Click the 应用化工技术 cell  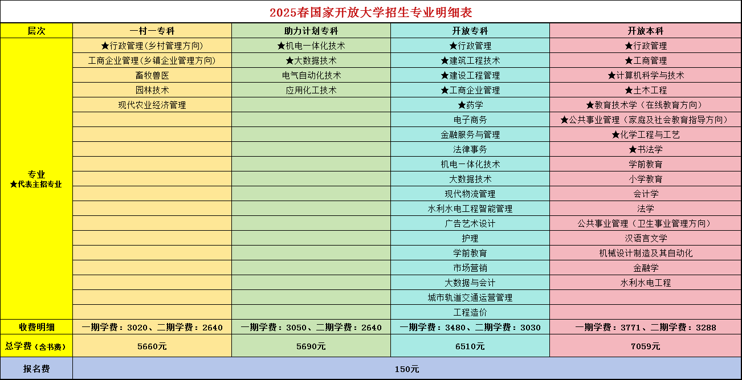tap(311, 90)
